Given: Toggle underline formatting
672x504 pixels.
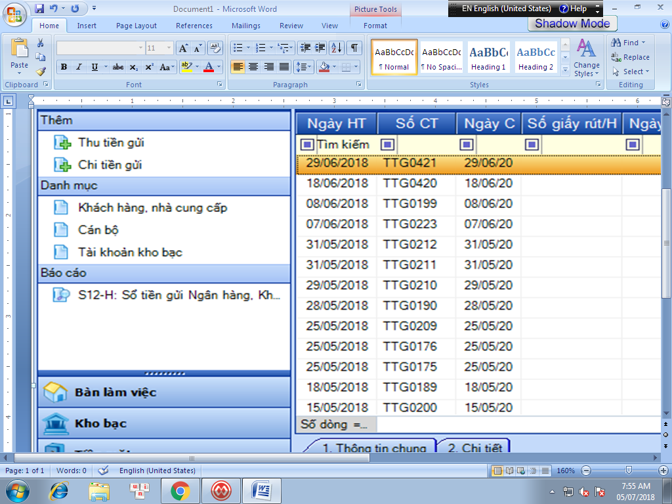Looking at the screenshot, I should tap(94, 67).
